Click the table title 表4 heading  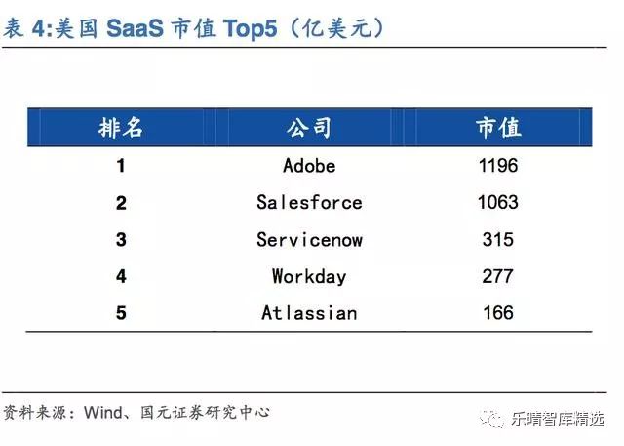[x=194, y=28]
